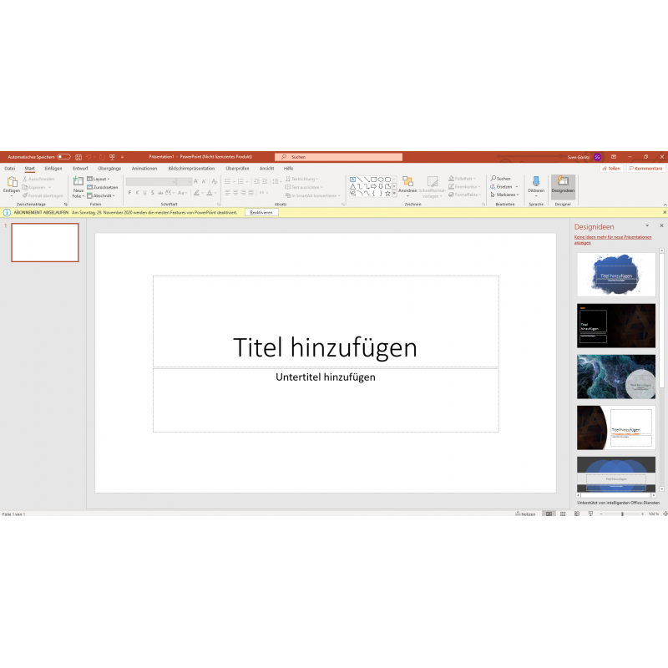Open the Markieren dropdown
Screen dimensions: 668x668
coord(506,195)
